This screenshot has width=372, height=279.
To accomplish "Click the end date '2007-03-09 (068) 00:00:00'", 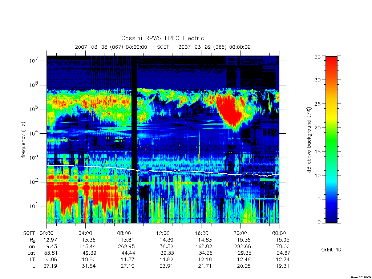I will click(214, 47).
